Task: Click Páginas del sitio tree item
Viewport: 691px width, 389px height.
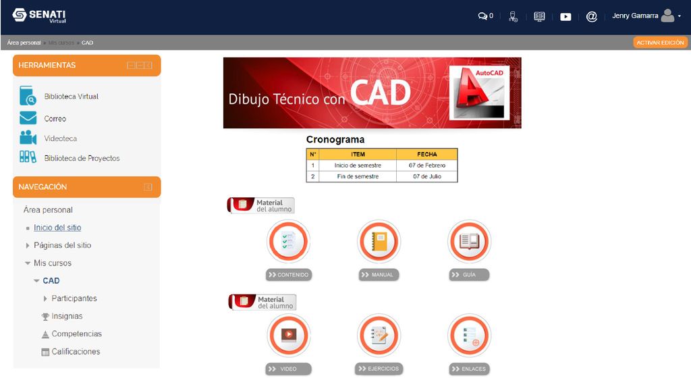Action: pyautogui.click(x=63, y=245)
